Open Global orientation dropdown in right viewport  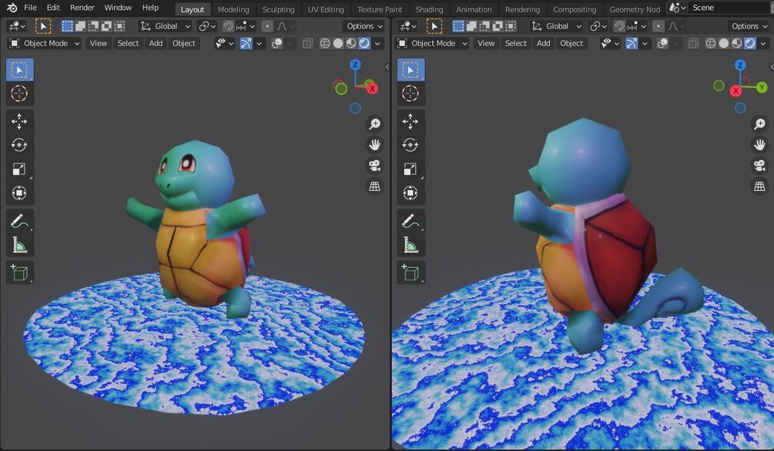[556, 26]
